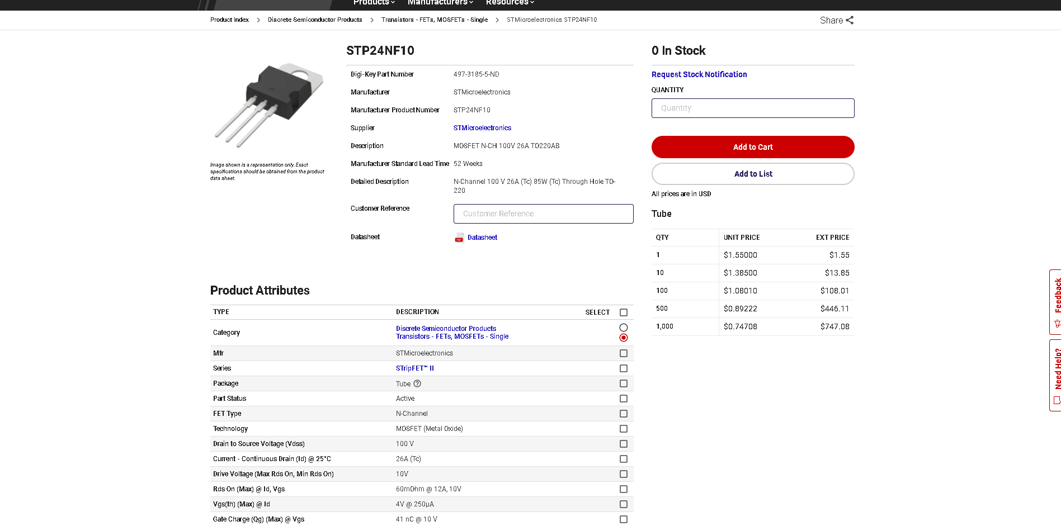
Task: Open Transistors - FETs, MOSFETs breadcrumb
Action: click(x=434, y=20)
